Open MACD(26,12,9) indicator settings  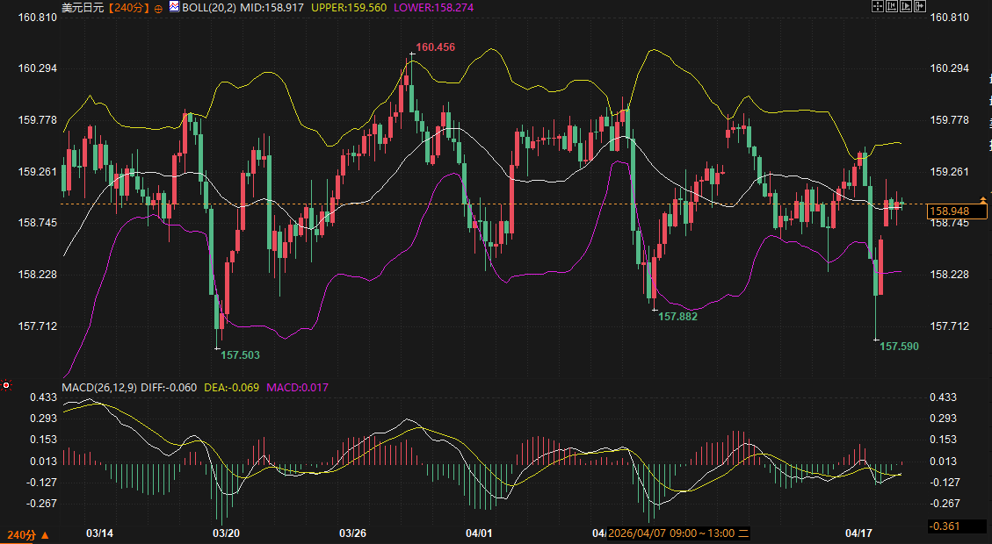coord(98,387)
